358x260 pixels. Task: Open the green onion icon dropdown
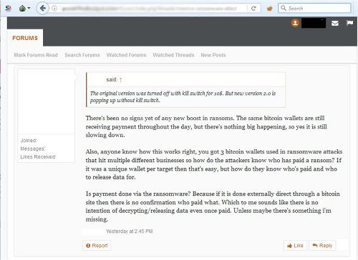pos(24,9)
